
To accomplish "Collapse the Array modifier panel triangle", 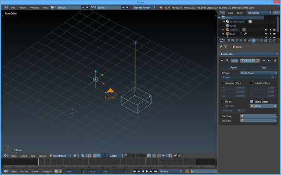I will point(223,60).
